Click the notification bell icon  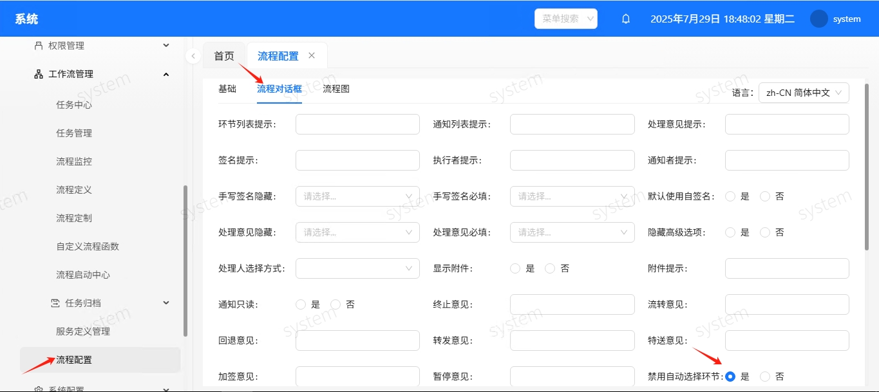625,19
